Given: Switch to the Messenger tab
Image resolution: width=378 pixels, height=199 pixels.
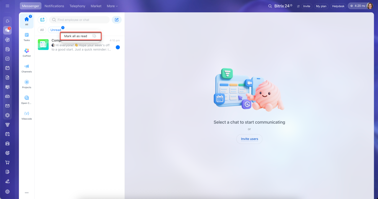Looking at the screenshot, I should (x=31, y=6).
